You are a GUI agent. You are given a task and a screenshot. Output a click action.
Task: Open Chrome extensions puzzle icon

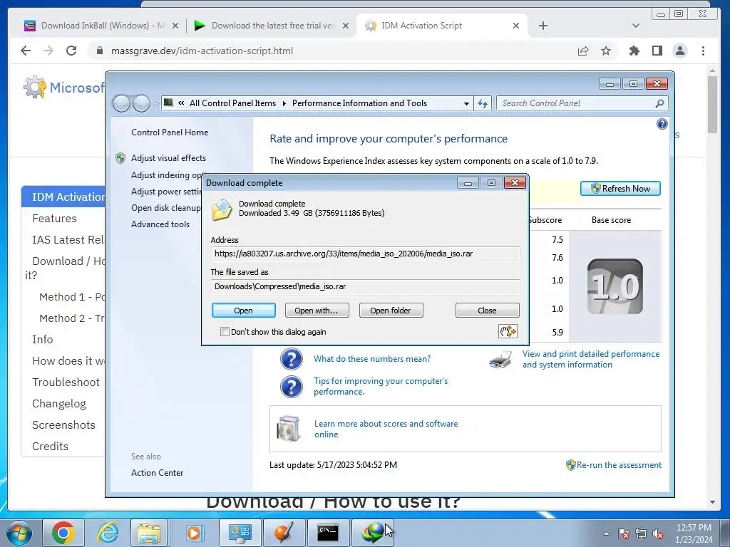point(634,51)
